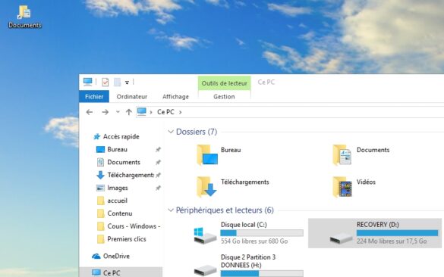This screenshot has width=444, height=277.
Task: Click the Ce PC window title text
Action: pyautogui.click(x=266, y=82)
